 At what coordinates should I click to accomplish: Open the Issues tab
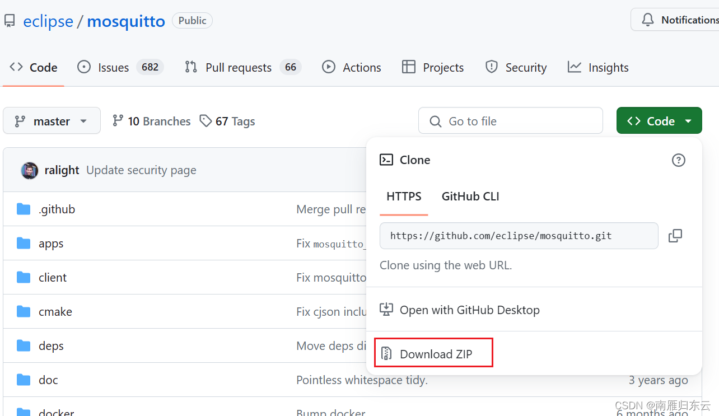tap(120, 67)
